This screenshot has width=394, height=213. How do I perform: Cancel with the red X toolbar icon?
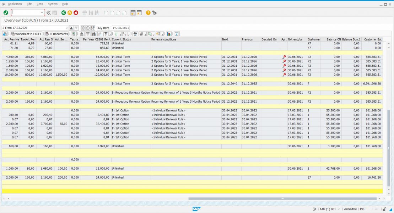(76, 13)
